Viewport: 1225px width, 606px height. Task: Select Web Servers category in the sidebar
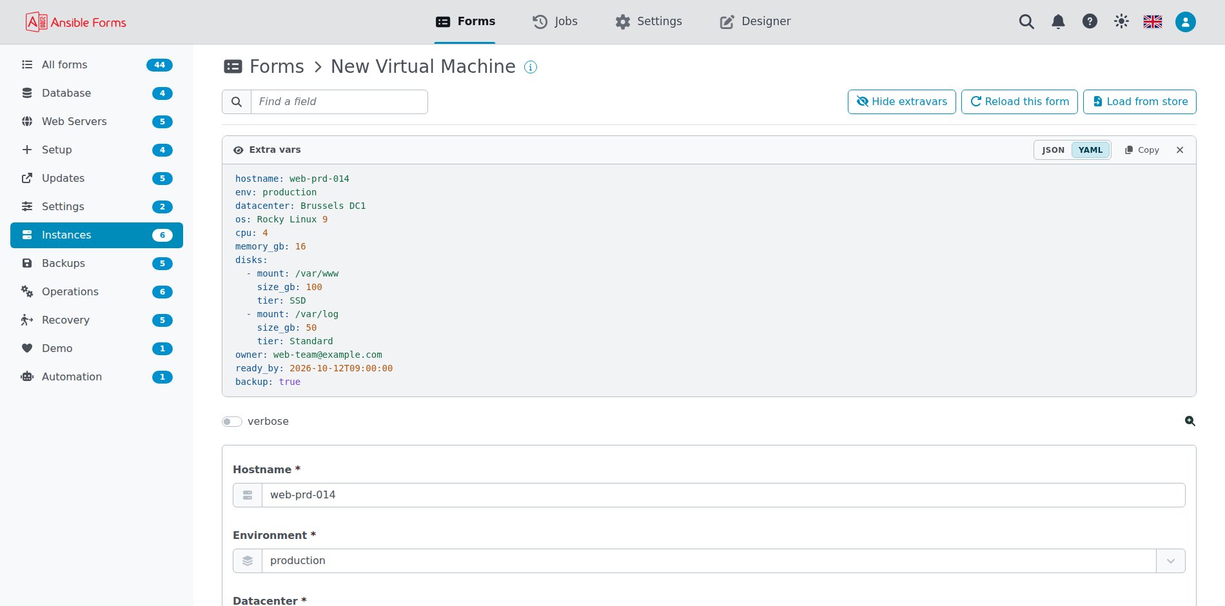(97, 121)
